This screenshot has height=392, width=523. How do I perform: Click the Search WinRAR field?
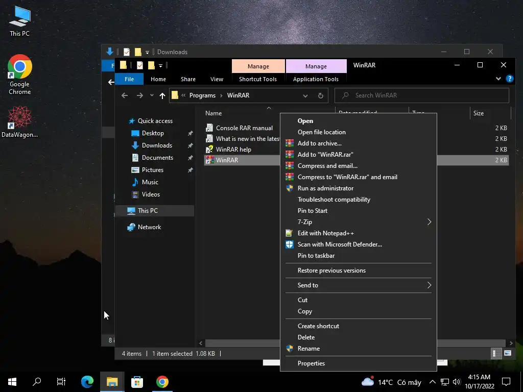[422, 95]
